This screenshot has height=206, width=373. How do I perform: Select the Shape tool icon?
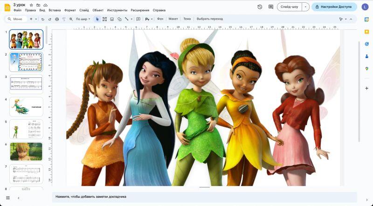coord(119,19)
